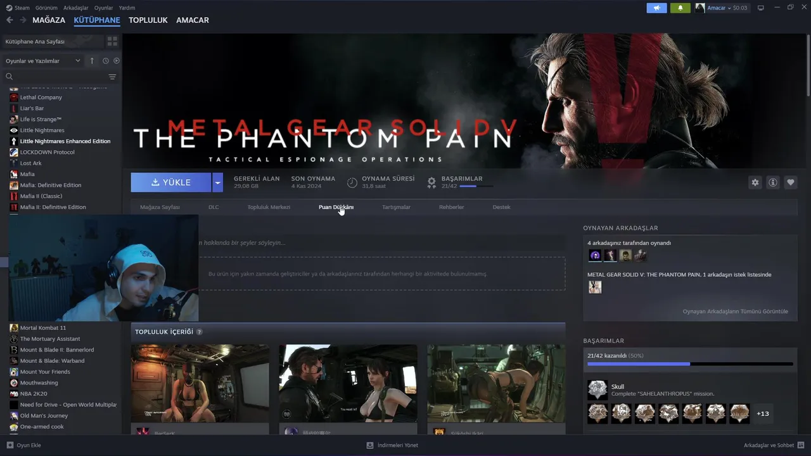Open the announcements megaphone button
The width and height of the screenshot is (811, 456).
(656, 8)
